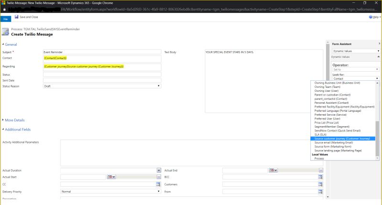Screen dimensions: 382x205
Task: Select Source form (Marketing form)
Action: click(x=333, y=147)
